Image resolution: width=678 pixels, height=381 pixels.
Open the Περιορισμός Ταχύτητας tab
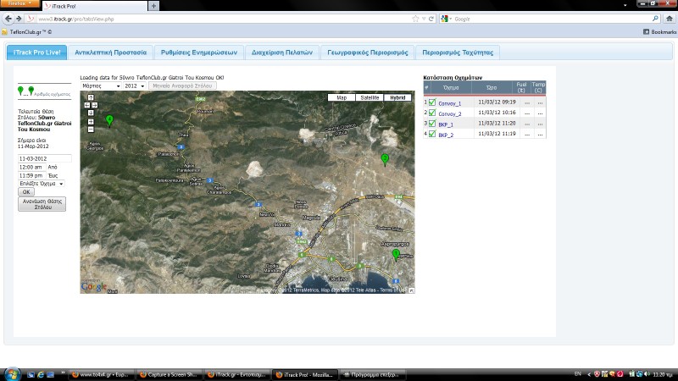[458, 52]
